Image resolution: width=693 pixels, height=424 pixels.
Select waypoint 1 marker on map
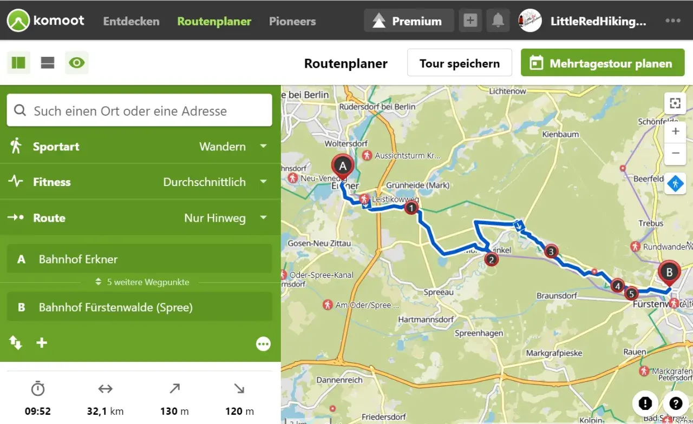click(411, 207)
